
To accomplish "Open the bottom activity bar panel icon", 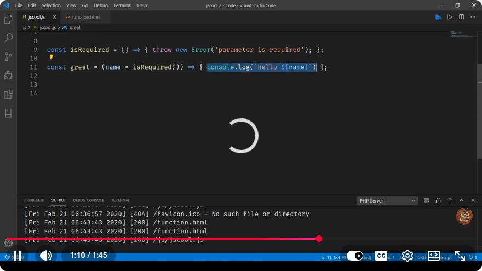I will coord(8,113).
